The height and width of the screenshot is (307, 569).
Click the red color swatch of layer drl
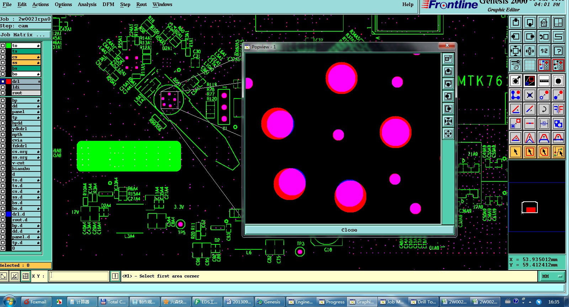tap(9, 81)
